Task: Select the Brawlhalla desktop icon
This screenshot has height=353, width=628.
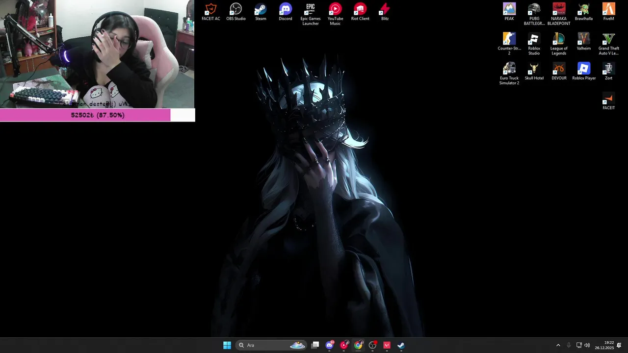Action: click(584, 12)
